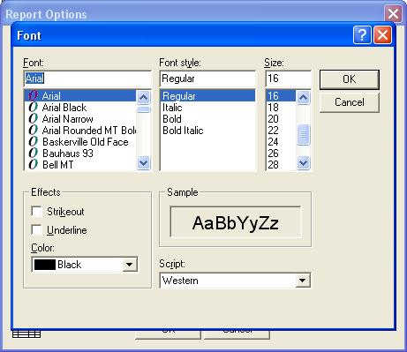This screenshot has height=352, width=407.
Task: Click size list scroll down arrow
Action: [303, 162]
